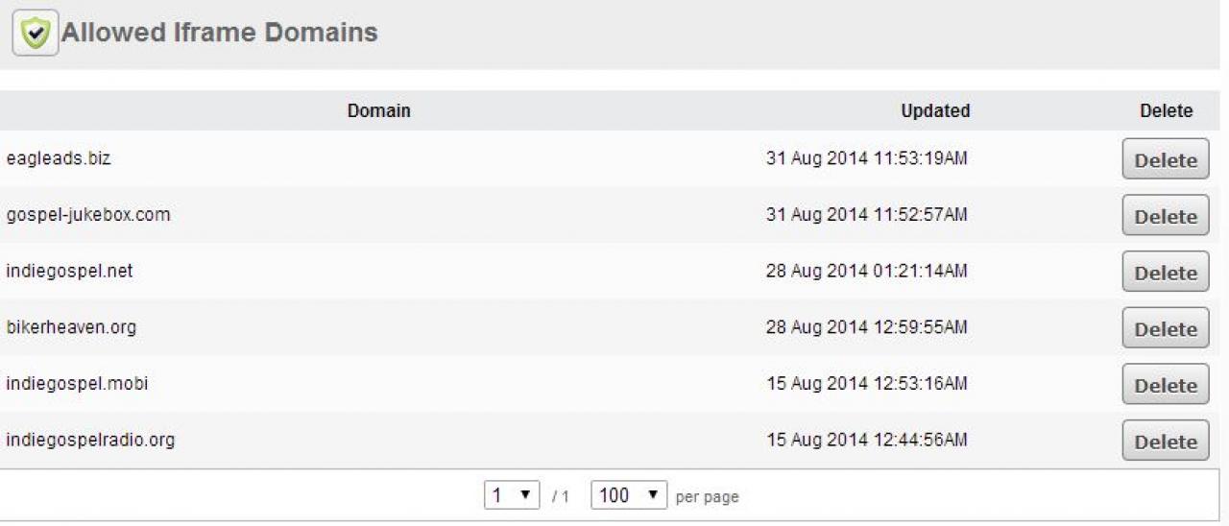Select the eagleads.biz domain name
1229x526 pixels.
click(59, 158)
